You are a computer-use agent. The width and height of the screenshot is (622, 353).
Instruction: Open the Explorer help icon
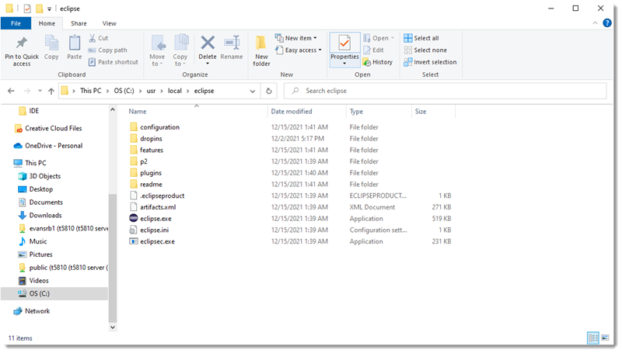pyautogui.click(x=607, y=23)
